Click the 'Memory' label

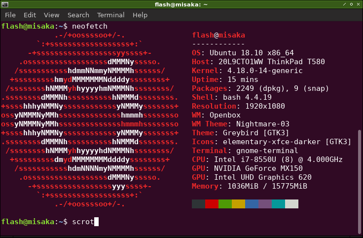205,186
